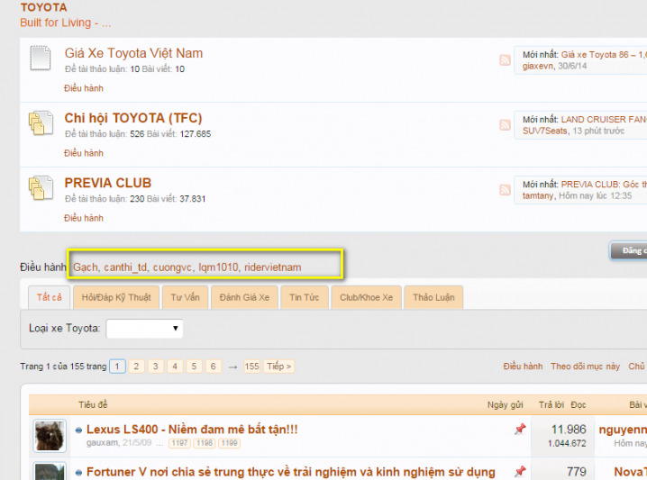Open RSS feed for PREVIA CLUB

click(505, 190)
